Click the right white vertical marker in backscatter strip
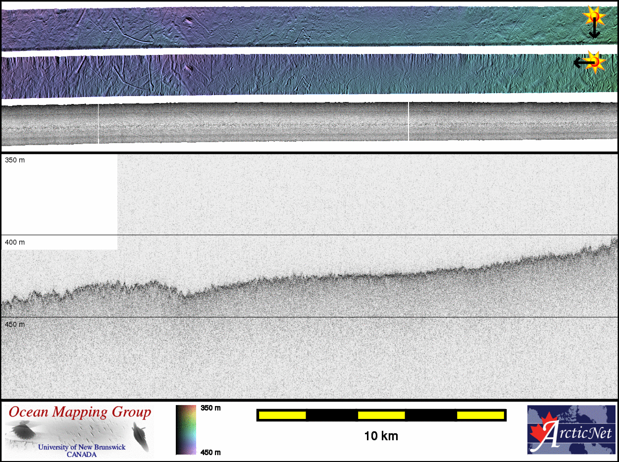This screenshot has height=462, width=619. pos(409,121)
